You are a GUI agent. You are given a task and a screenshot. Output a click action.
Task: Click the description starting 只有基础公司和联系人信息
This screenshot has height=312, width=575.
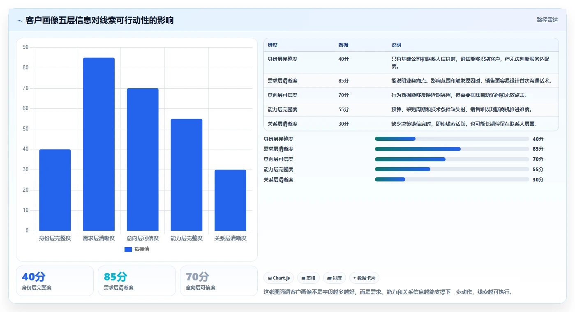470,62
